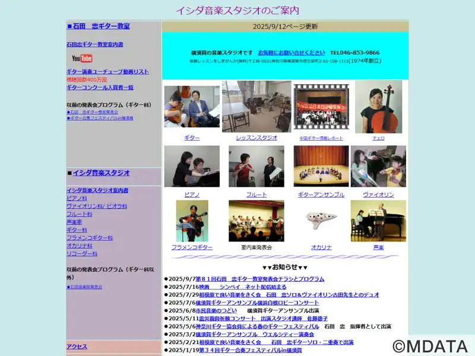The height and width of the screenshot is (356, 475).
Task: Click the ▼▼お知らせ▼▼ heading
Action: [x=285, y=267]
